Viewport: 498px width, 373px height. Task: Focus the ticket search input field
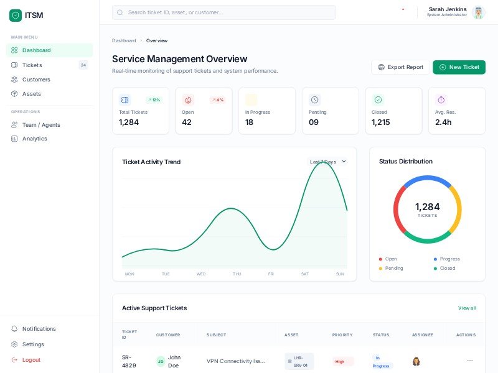225,12
